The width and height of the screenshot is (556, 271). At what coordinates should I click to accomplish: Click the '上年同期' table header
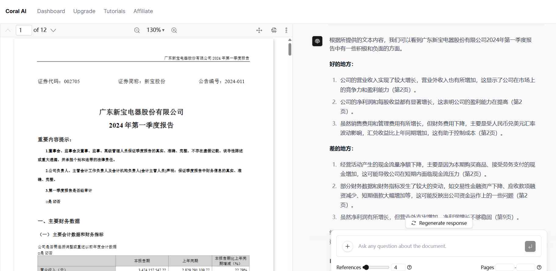tap(190, 261)
